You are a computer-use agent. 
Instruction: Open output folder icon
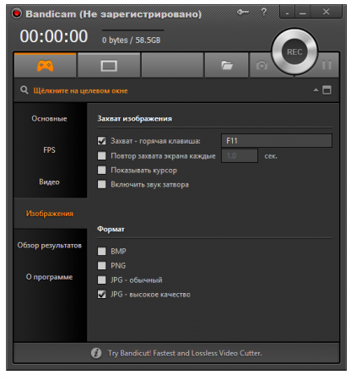point(227,65)
